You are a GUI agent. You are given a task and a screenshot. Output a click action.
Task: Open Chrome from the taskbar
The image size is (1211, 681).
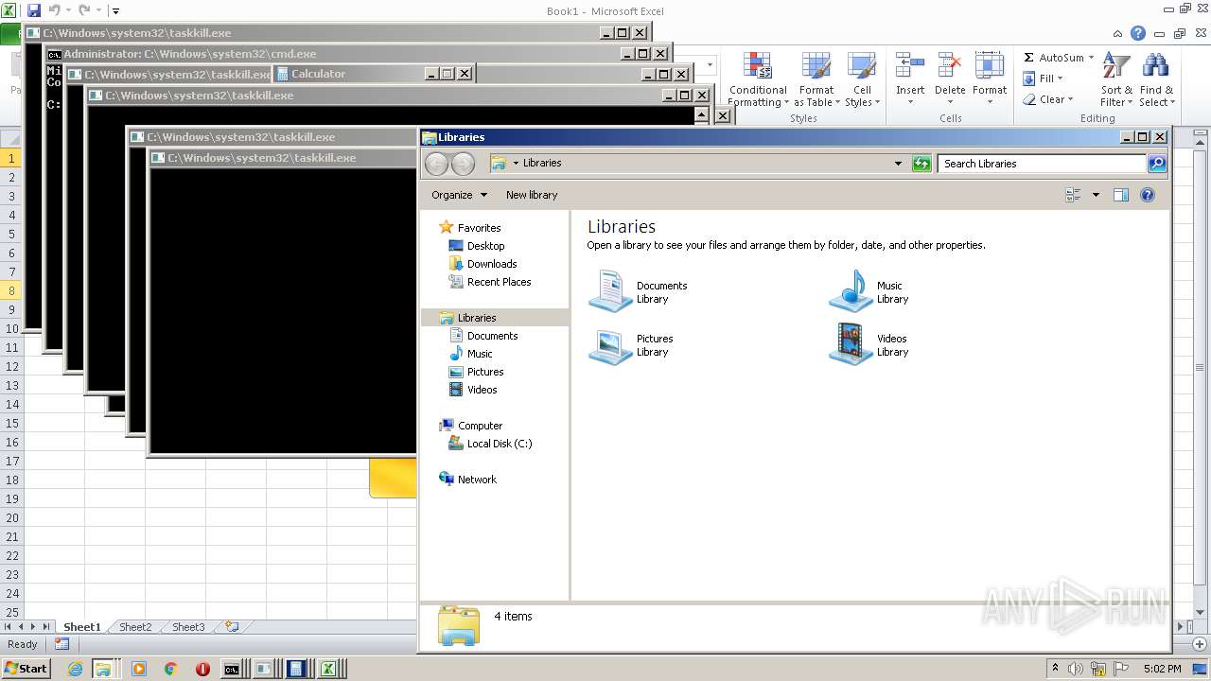170,669
